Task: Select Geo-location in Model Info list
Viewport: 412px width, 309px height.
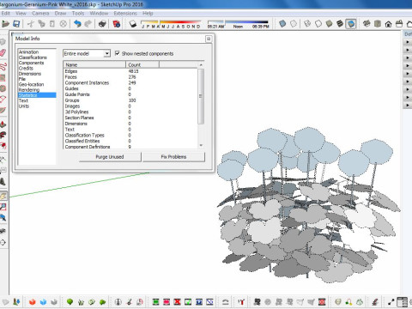Action: coord(31,84)
